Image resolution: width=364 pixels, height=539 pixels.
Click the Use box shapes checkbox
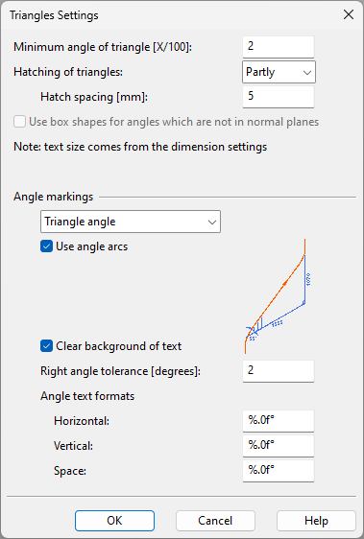point(19,122)
